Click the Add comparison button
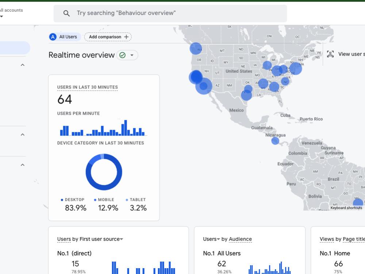 108,37
